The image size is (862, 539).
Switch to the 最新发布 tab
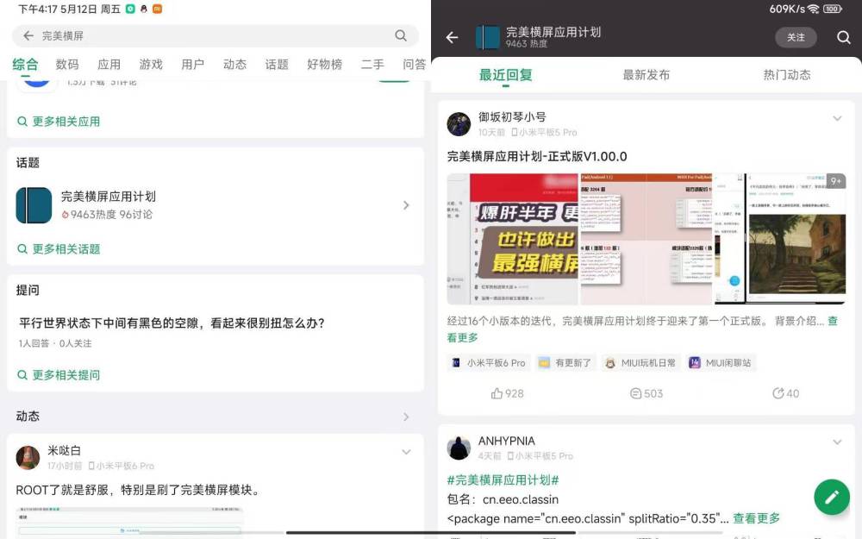646,75
